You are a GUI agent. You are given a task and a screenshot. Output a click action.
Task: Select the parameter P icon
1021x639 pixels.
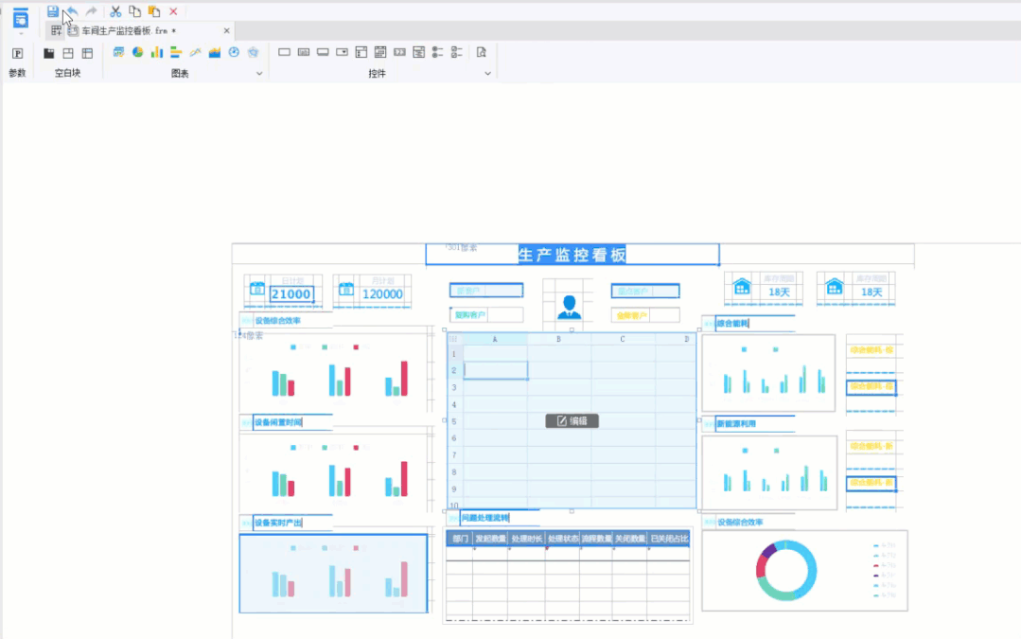click(x=18, y=53)
